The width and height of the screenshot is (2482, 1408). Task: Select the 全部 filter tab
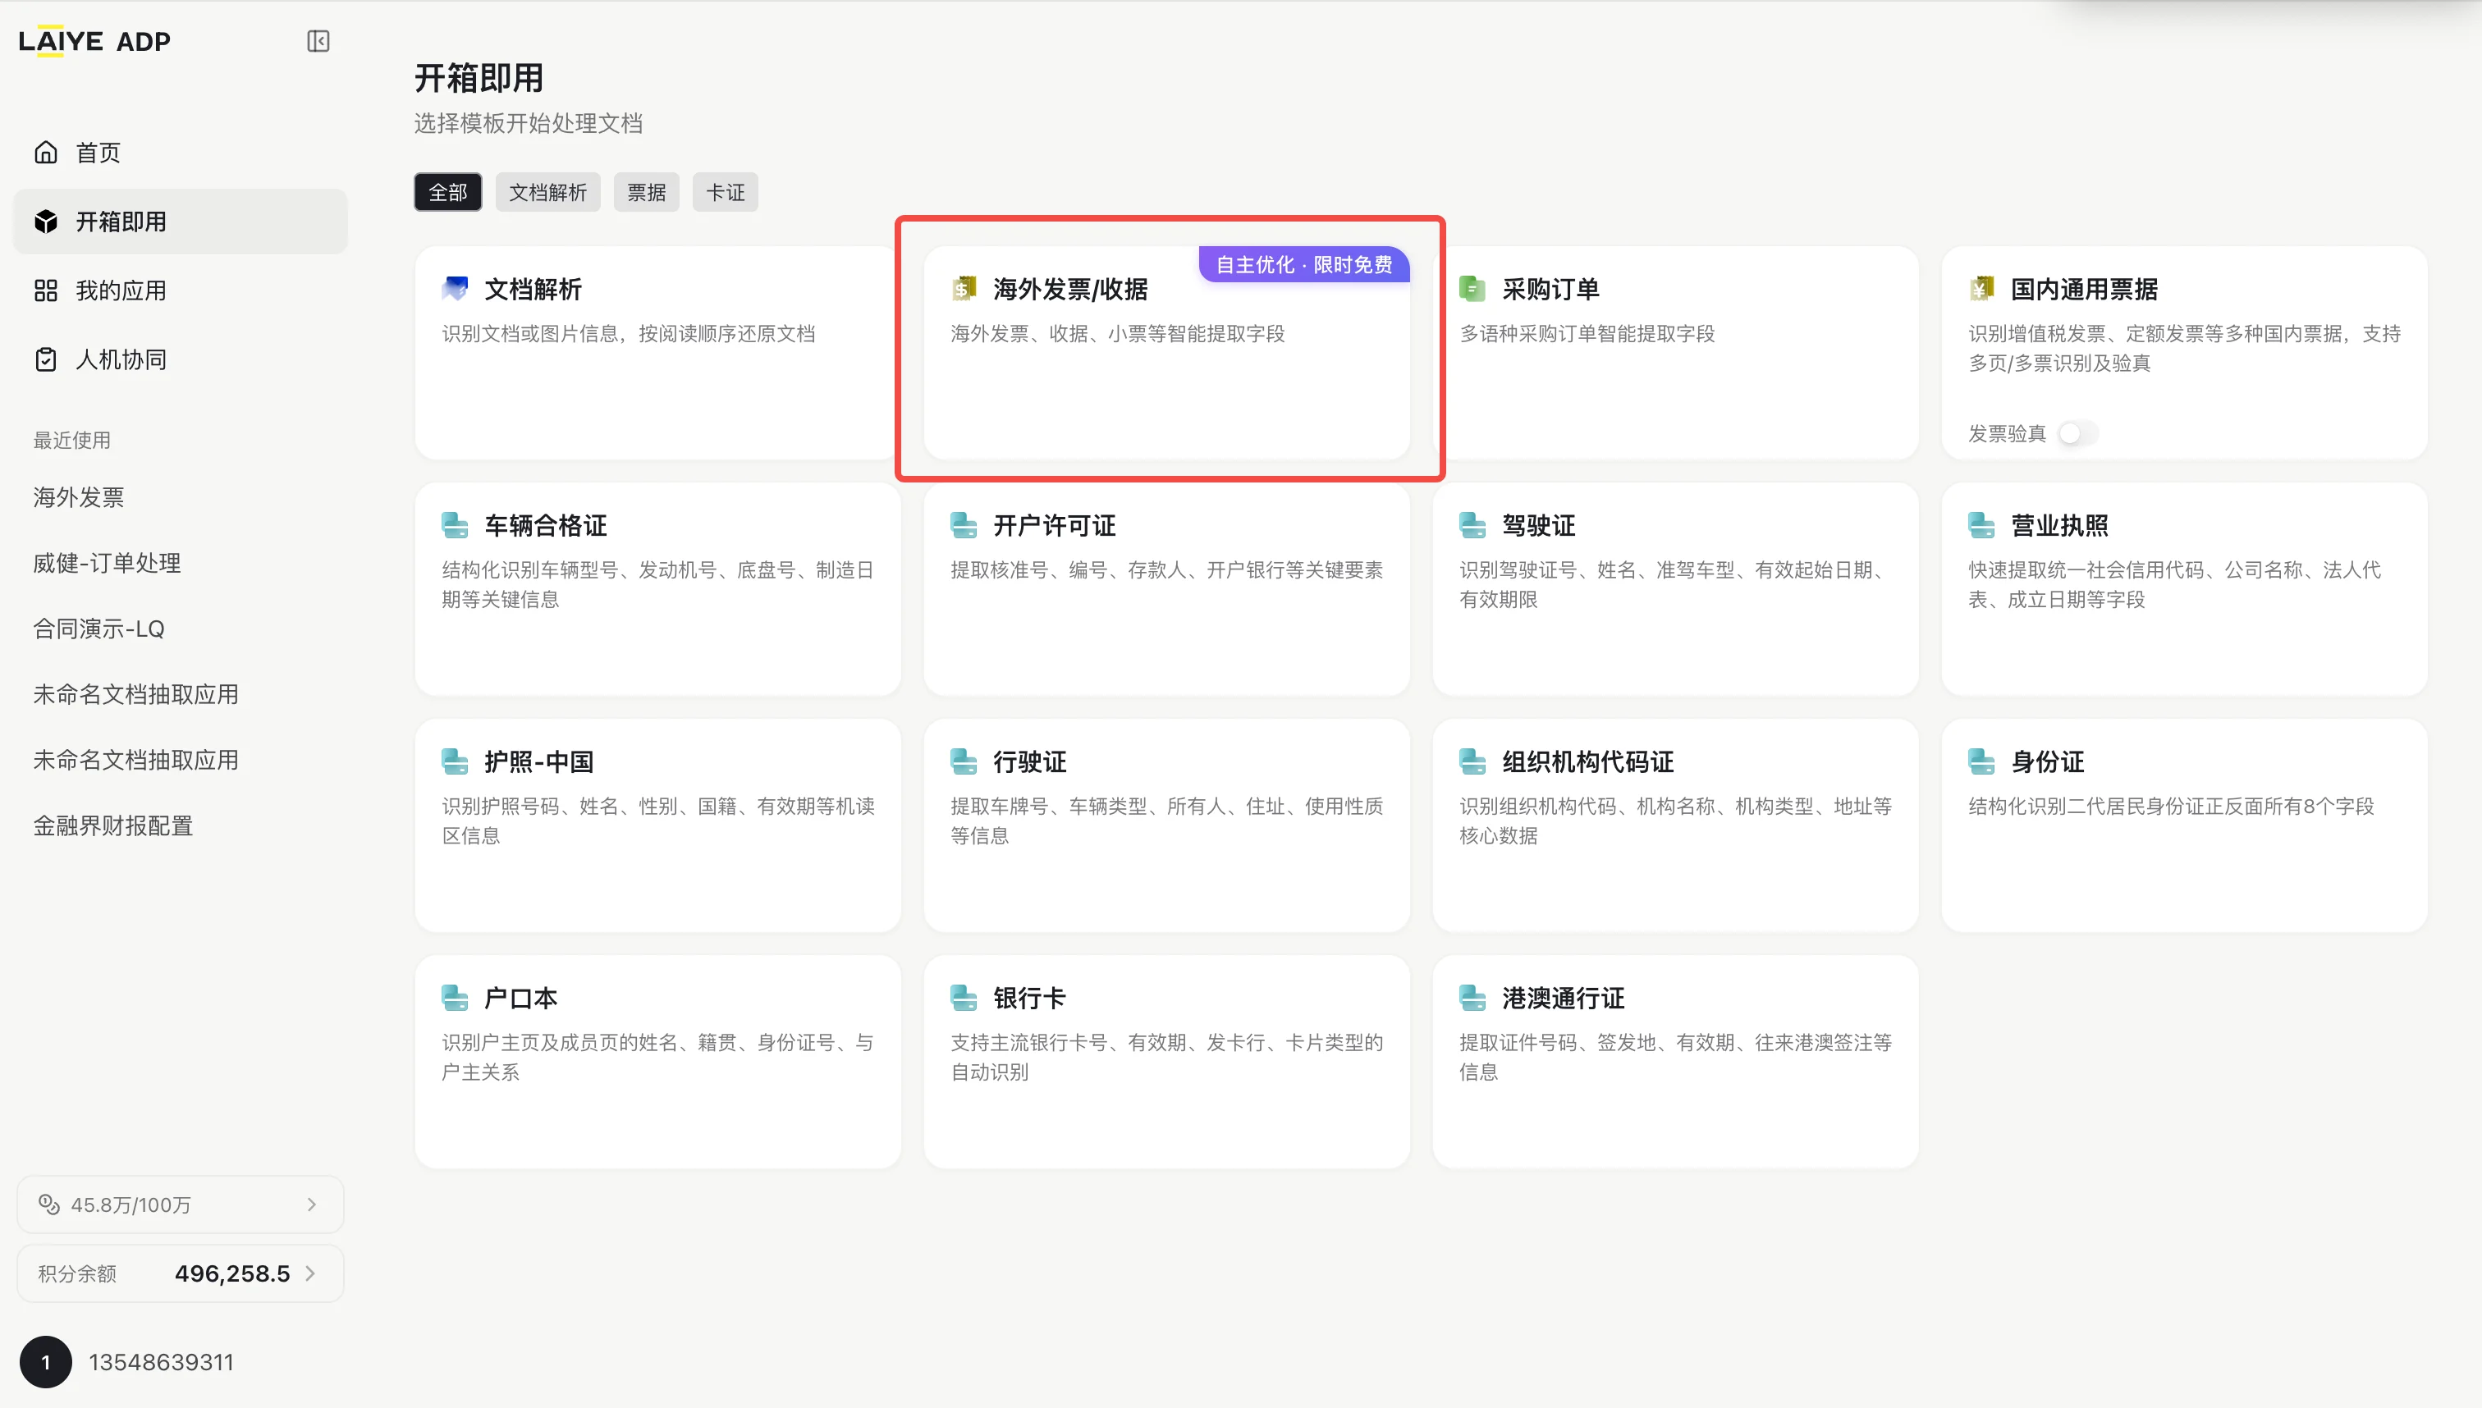pyautogui.click(x=448, y=193)
